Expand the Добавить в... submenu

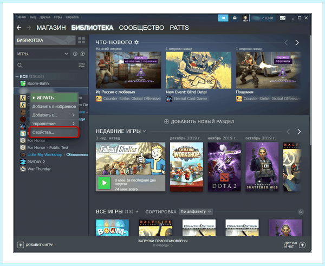[54, 115]
